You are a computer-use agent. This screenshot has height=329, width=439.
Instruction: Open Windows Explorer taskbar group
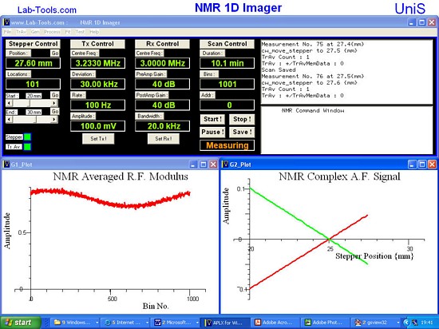click(75, 323)
